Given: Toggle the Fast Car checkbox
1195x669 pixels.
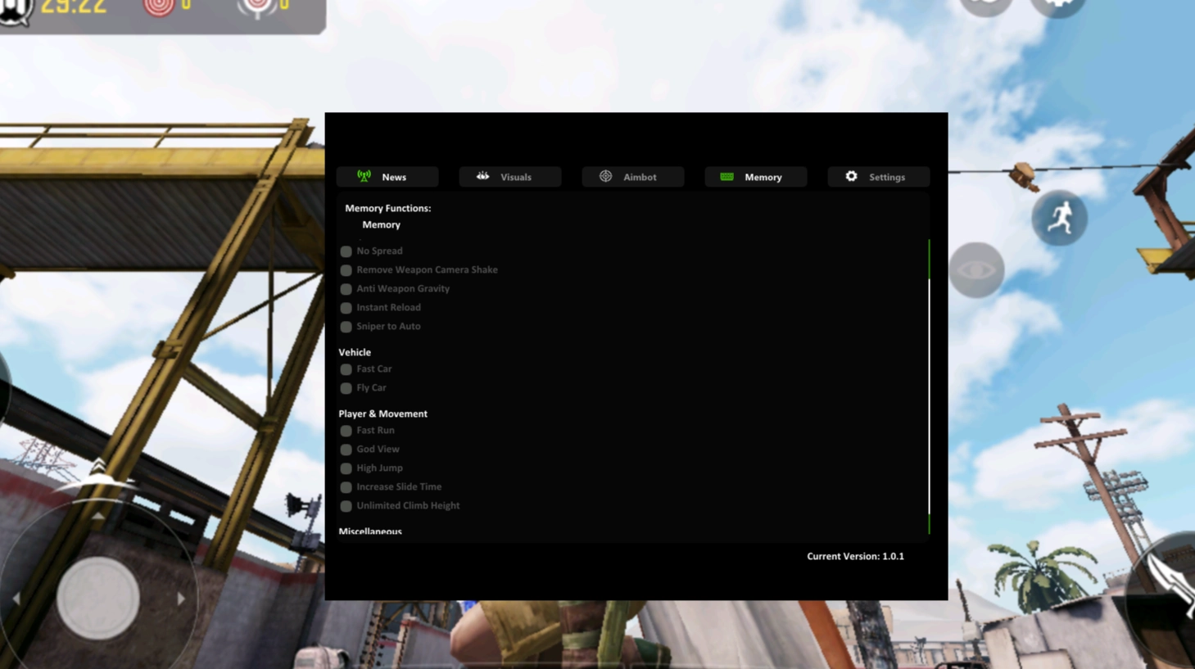Looking at the screenshot, I should (346, 369).
